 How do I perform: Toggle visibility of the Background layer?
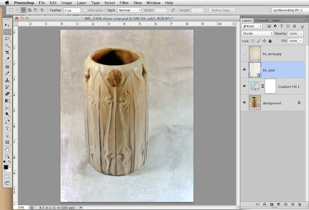244,103
